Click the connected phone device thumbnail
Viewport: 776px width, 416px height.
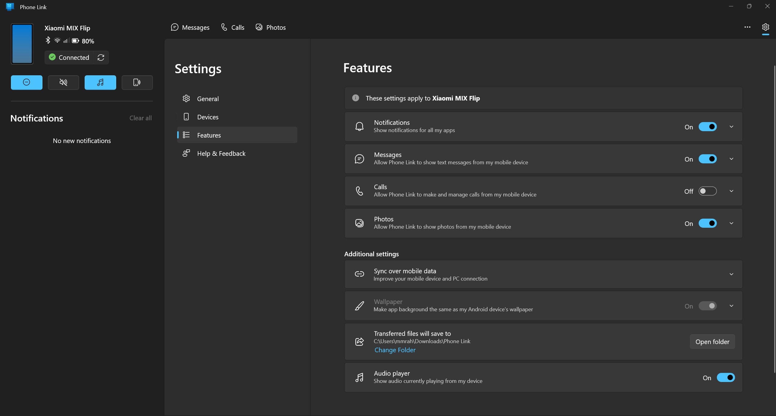(22, 43)
